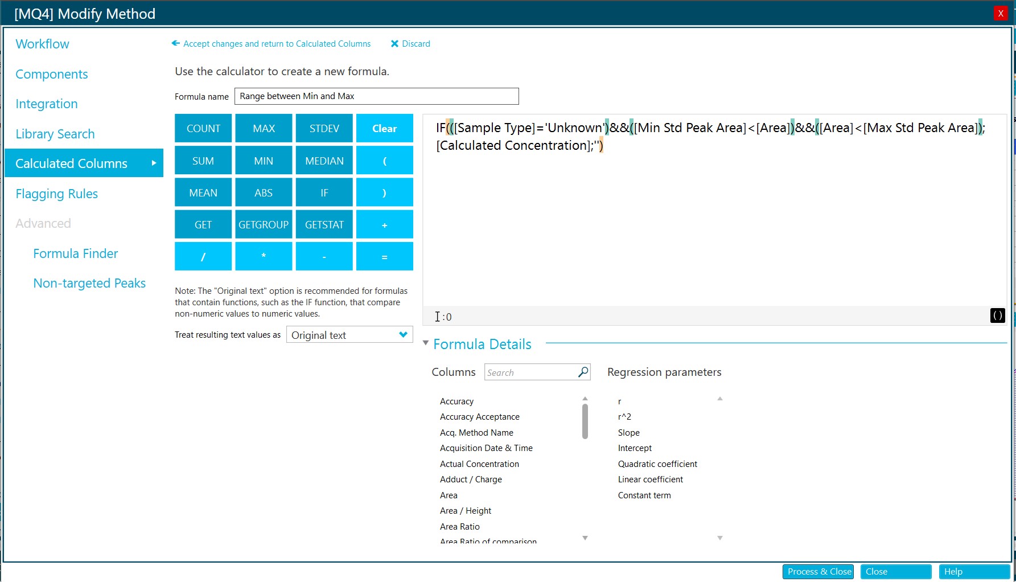The image size is (1016, 582).
Task: Select Intercept regression parameter
Action: (x=635, y=448)
